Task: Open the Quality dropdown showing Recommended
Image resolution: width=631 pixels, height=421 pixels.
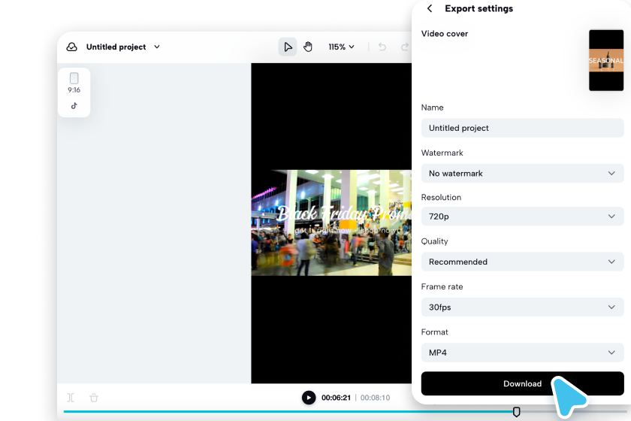Action: coord(522,262)
